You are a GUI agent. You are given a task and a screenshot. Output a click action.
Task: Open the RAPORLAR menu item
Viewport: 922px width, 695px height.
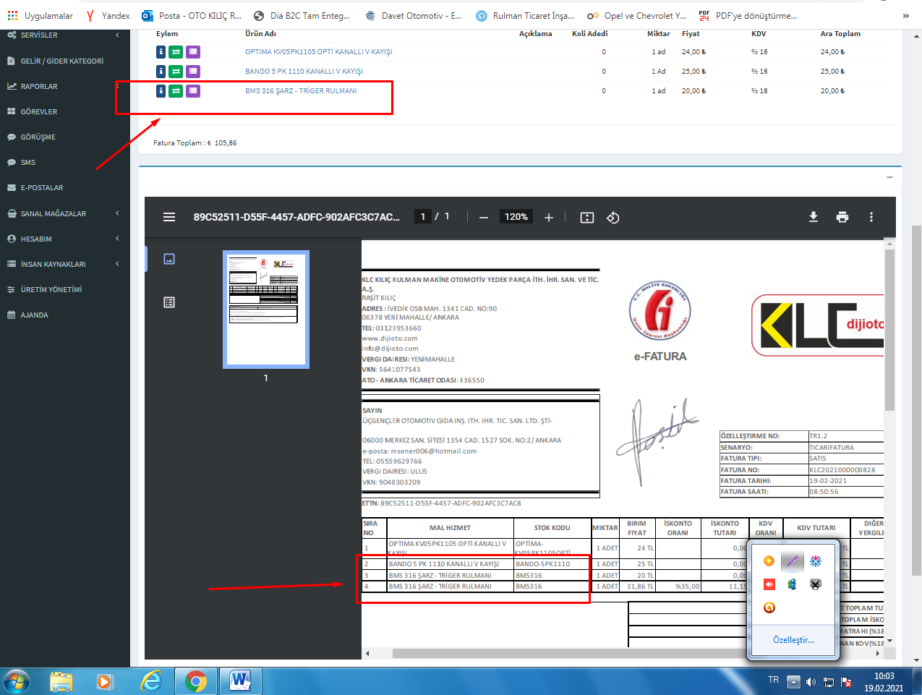(39, 86)
